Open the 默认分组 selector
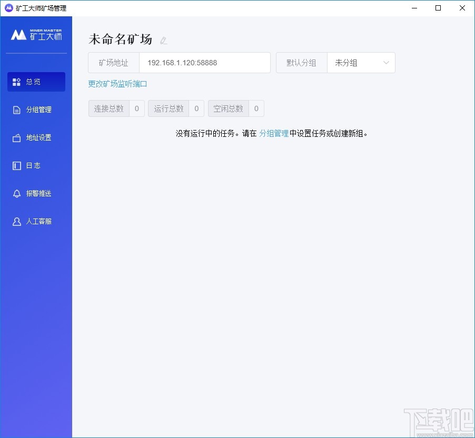This screenshot has width=475, height=438. click(x=301, y=63)
